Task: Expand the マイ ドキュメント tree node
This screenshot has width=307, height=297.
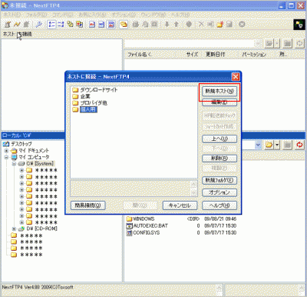Action: (x=6, y=151)
